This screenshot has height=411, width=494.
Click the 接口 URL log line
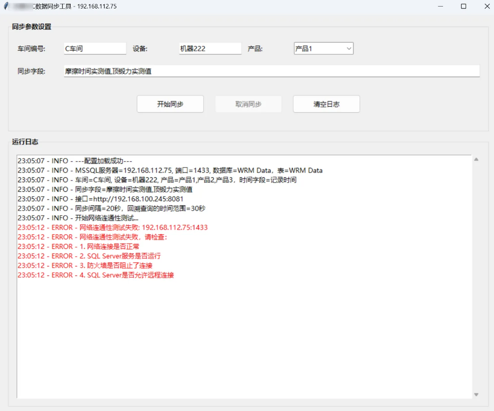[x=104, y=199]
